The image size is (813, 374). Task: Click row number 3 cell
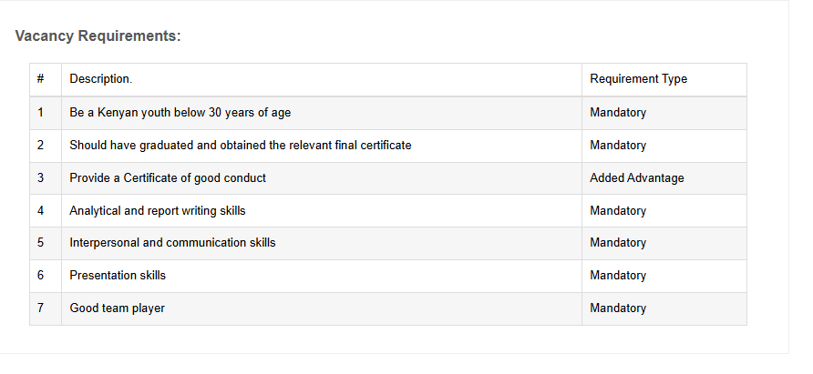pos(41,178)
